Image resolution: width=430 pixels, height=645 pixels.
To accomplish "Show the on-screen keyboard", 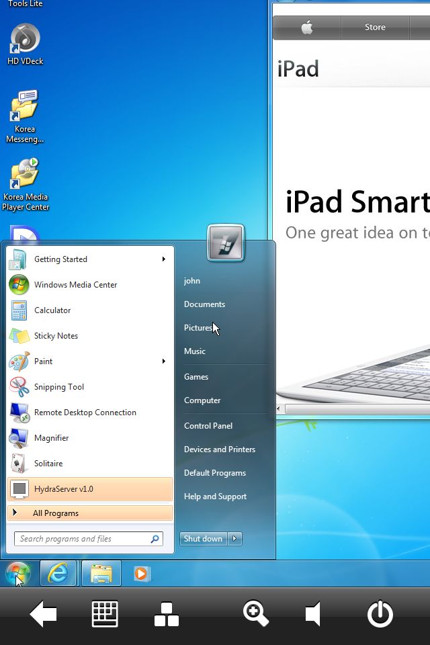I will [105, 613].
